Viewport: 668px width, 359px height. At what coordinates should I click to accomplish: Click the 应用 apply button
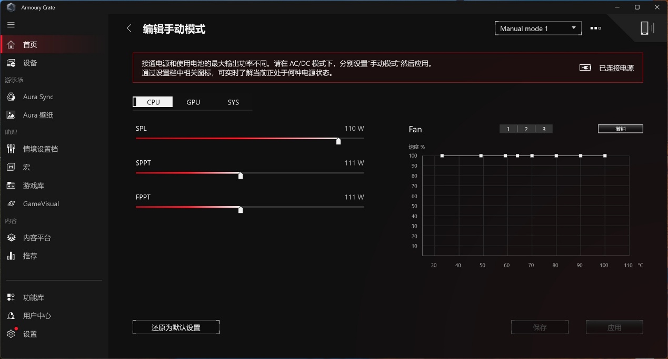pos(614,327)
